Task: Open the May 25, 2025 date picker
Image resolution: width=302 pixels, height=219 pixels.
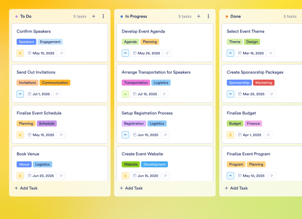Action: 146,53
